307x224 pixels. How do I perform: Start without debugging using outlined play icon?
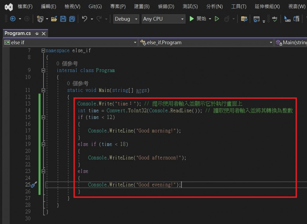coord(217,19)
